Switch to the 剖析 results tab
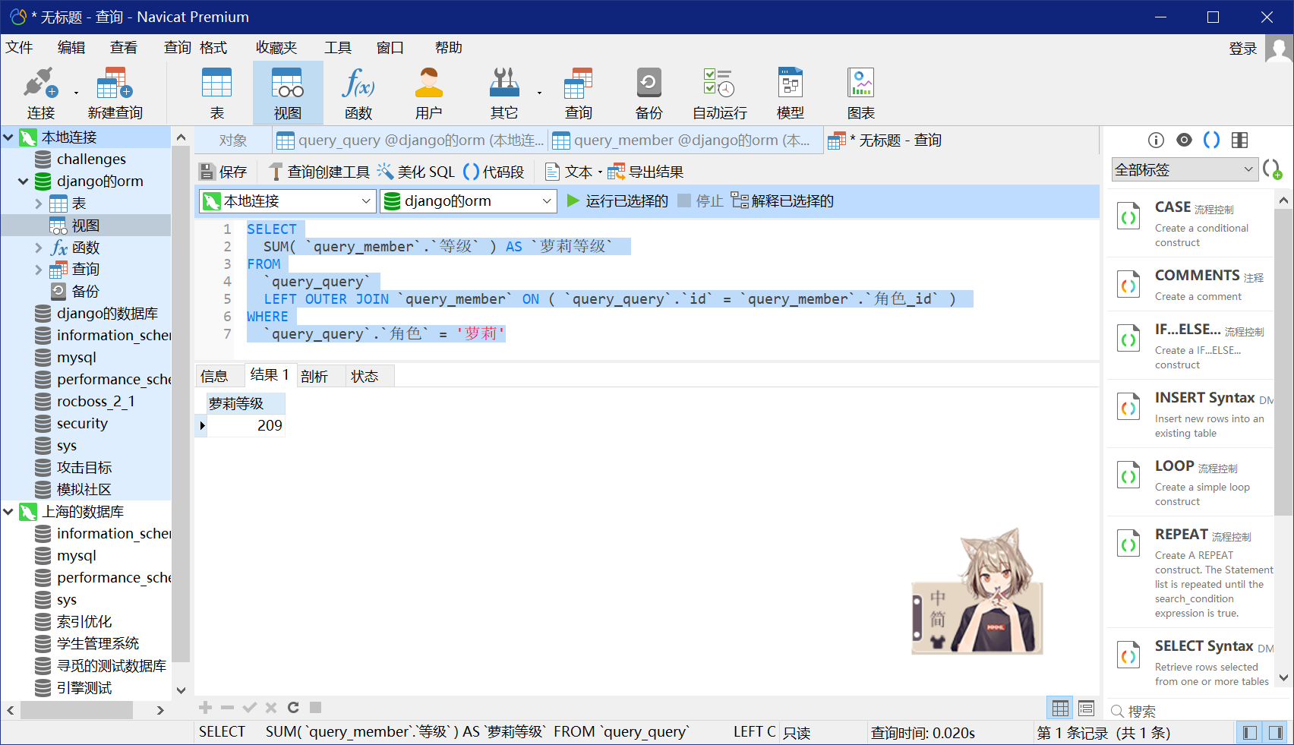 [x=317, y=374]
